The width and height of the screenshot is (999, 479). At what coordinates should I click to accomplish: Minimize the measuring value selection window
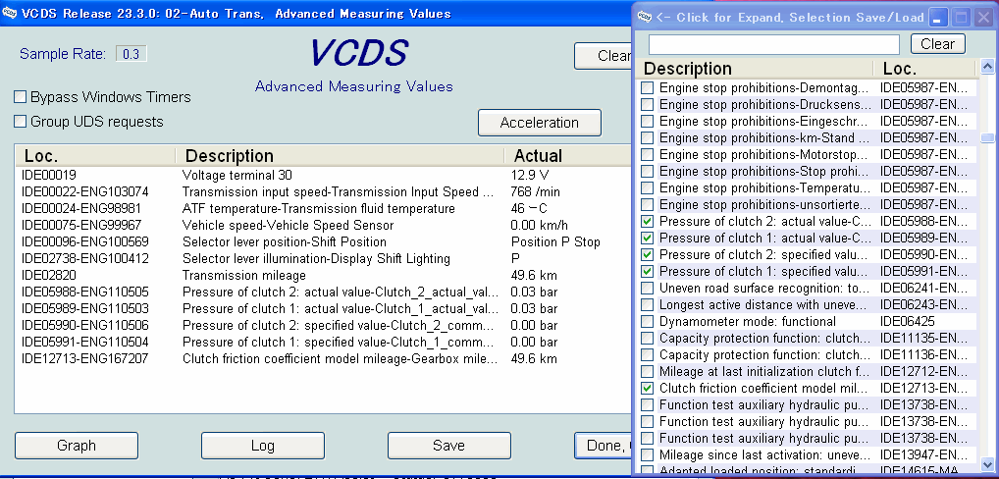click(939, 17)
